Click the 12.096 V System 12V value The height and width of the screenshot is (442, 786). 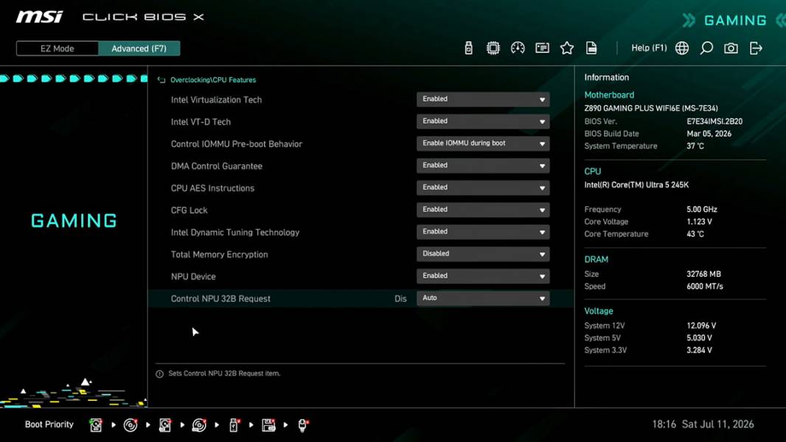point(701,326)
